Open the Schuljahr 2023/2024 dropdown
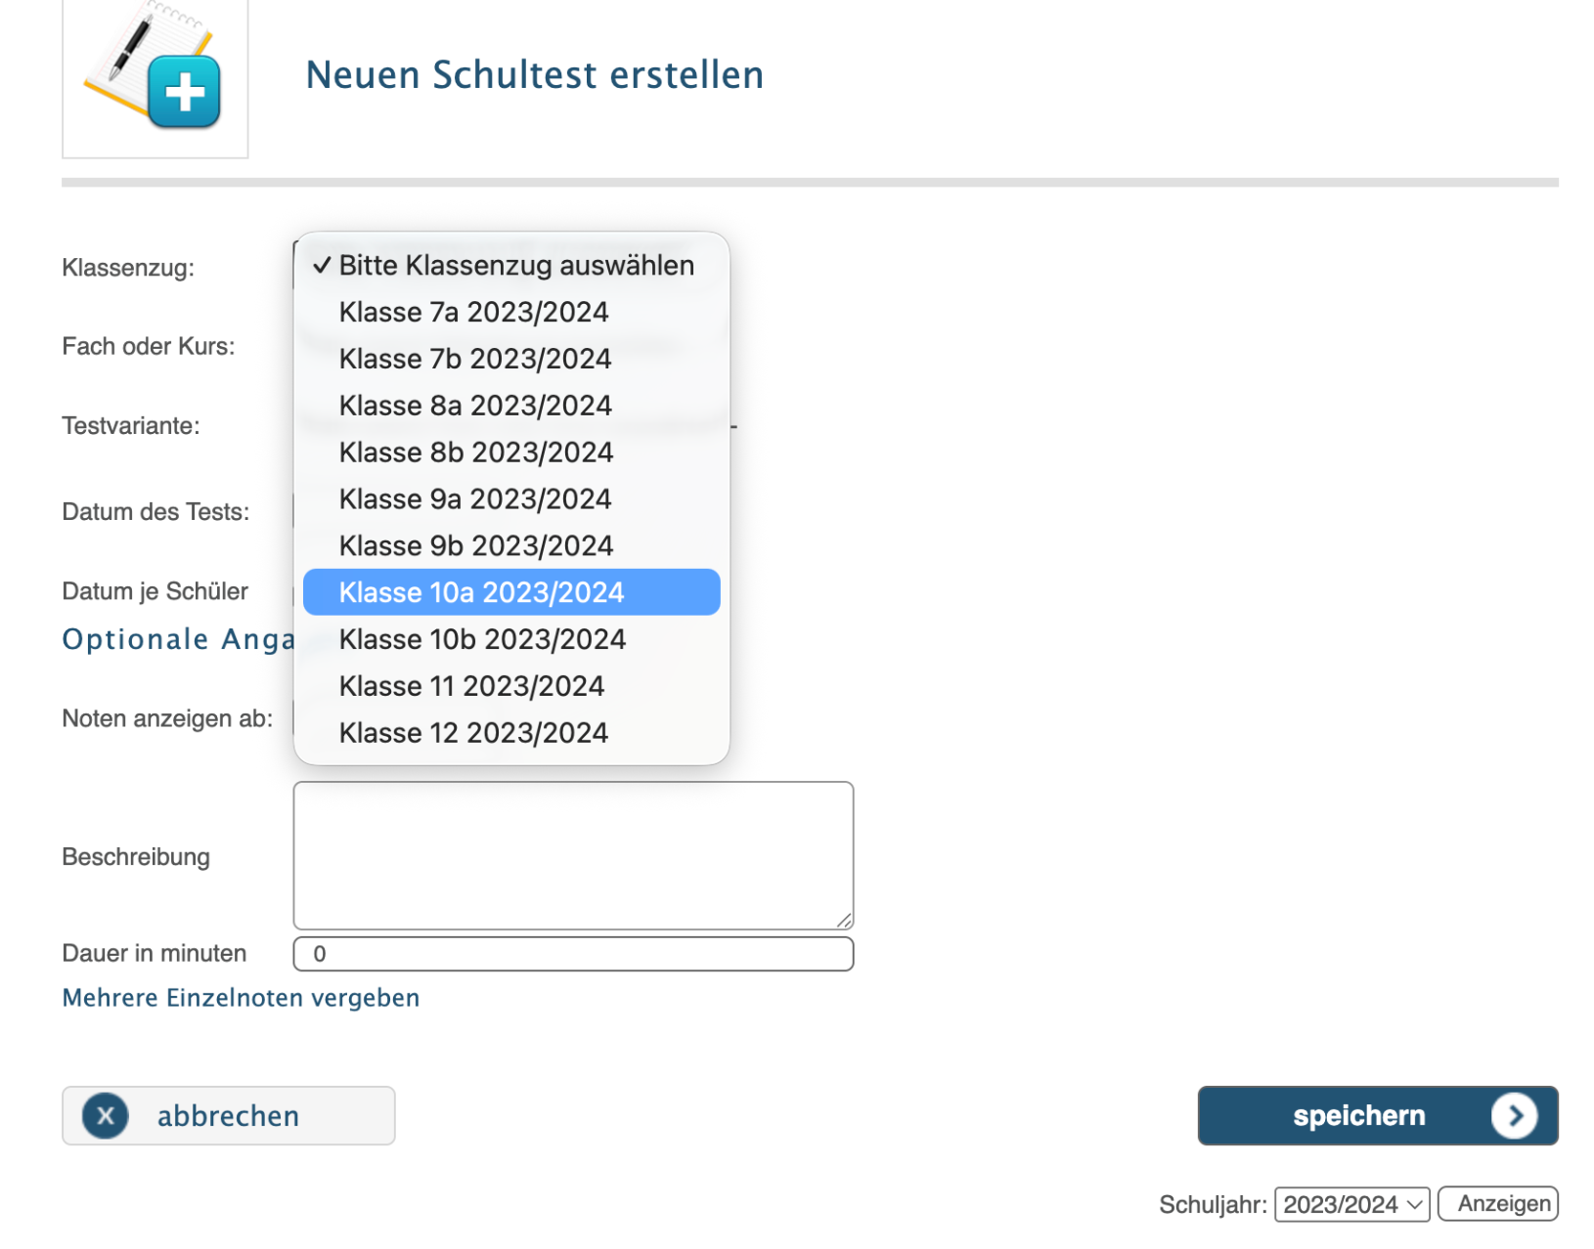This screenshot has width=1594, height=1249. [1351, 1204]
